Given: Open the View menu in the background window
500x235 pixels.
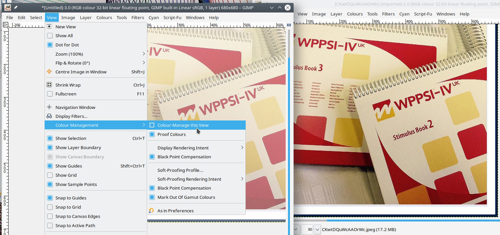Looking at the screenshot, I should pyautogui.click(x=302, y=14).
